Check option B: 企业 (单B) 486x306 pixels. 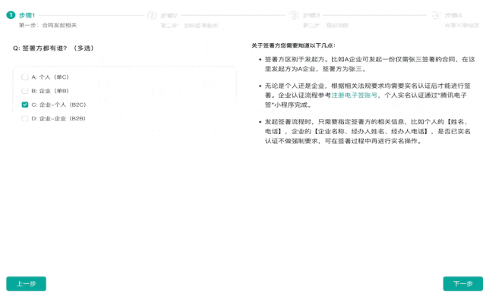(25, 91)
